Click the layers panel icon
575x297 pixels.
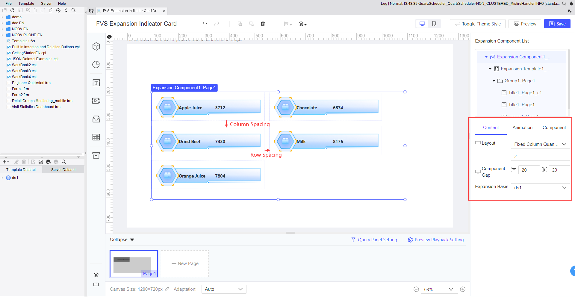[96, 275]
